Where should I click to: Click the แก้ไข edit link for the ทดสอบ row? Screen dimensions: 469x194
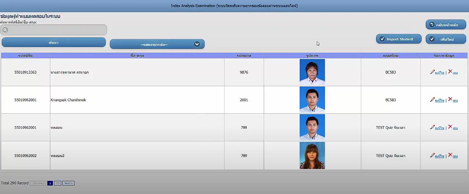[440, 128]
